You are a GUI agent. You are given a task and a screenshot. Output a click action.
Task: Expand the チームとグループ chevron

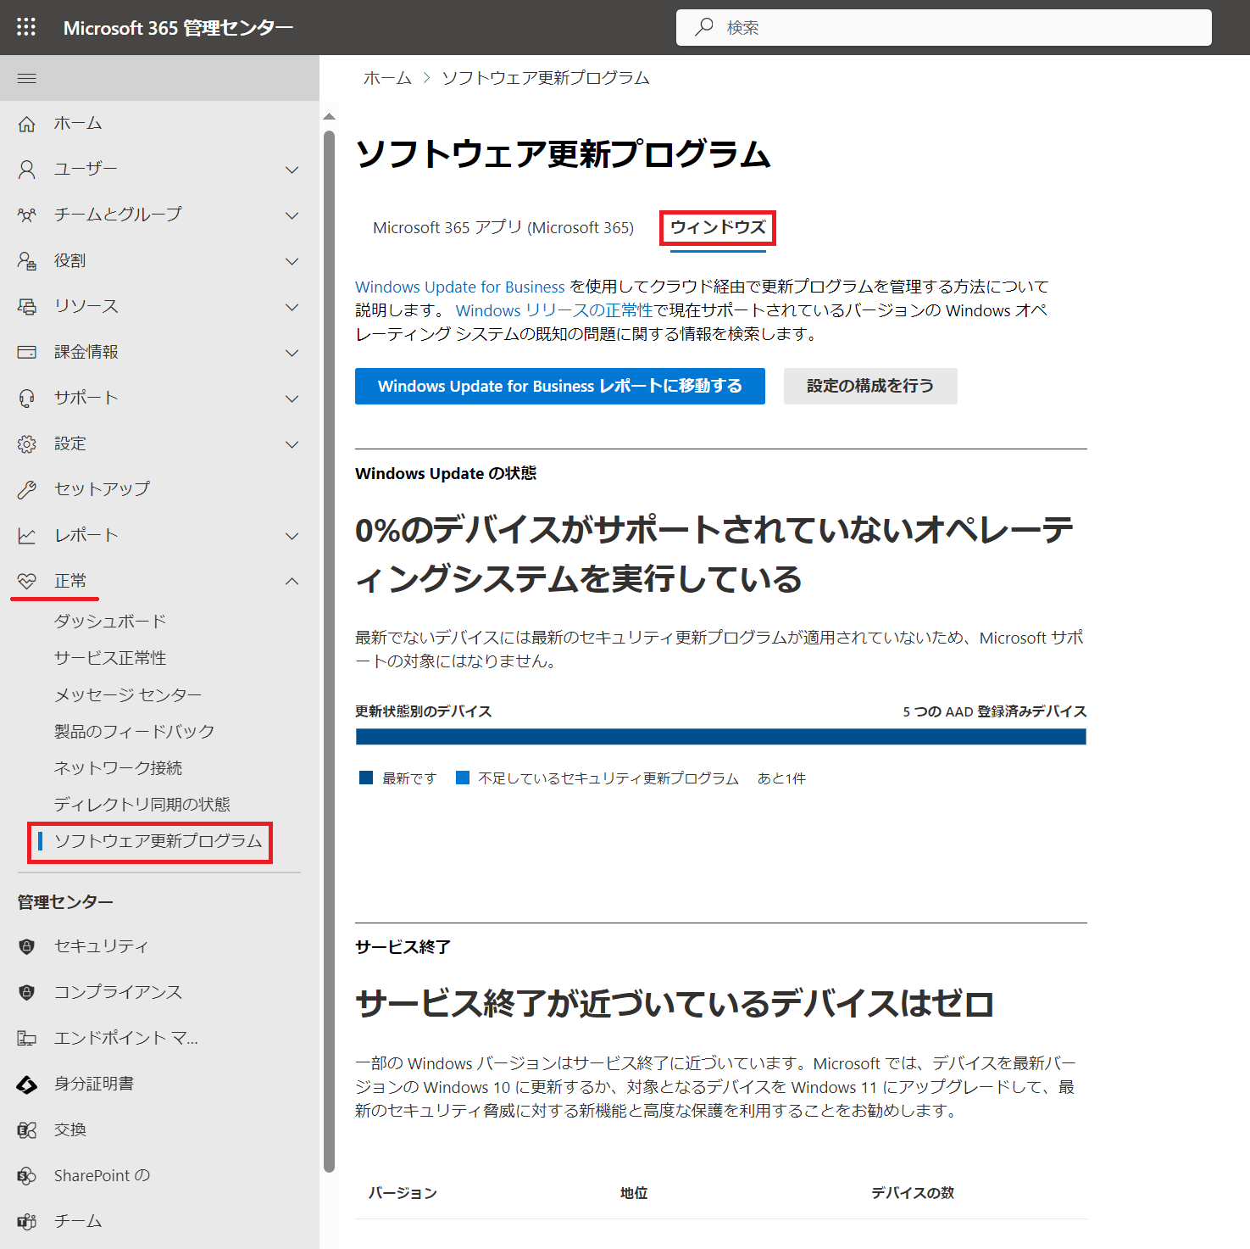[292, 215]
